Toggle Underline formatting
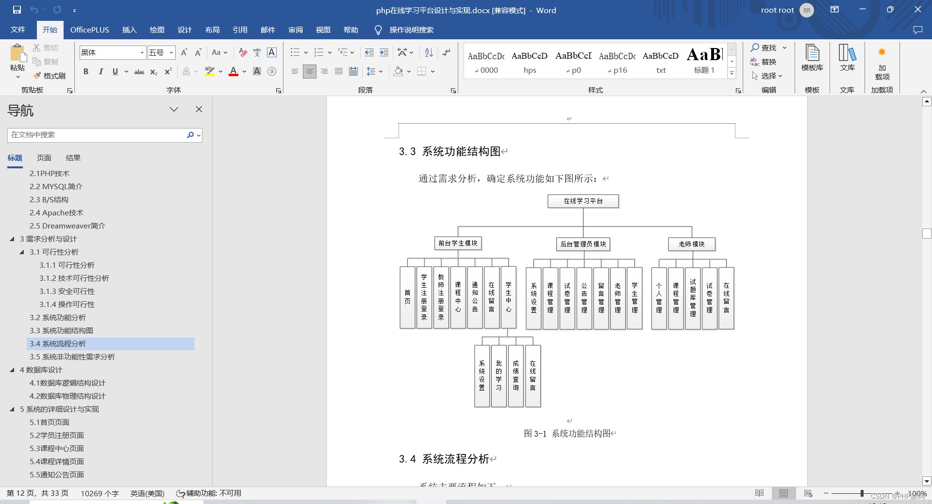The image size is (932, 504). (x=115, y=72)
